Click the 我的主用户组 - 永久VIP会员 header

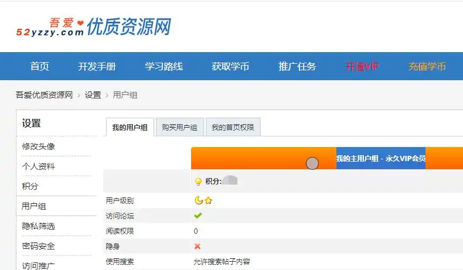[381, 159]
